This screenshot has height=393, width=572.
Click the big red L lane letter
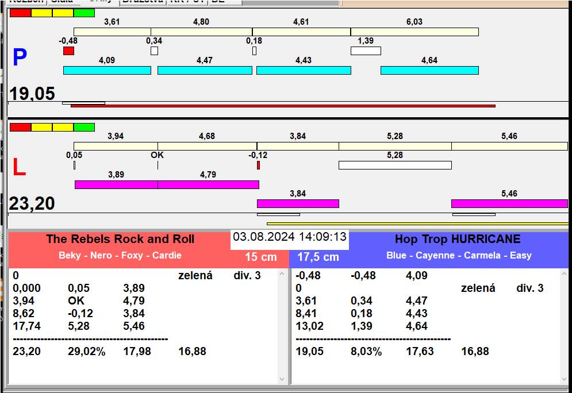(x=19, y=168)
